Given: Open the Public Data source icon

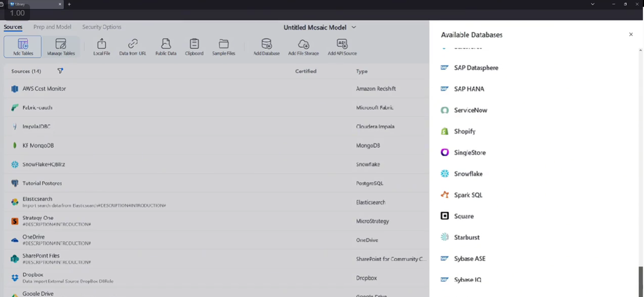Looking at the screenshot, I should tap(166, 44).
